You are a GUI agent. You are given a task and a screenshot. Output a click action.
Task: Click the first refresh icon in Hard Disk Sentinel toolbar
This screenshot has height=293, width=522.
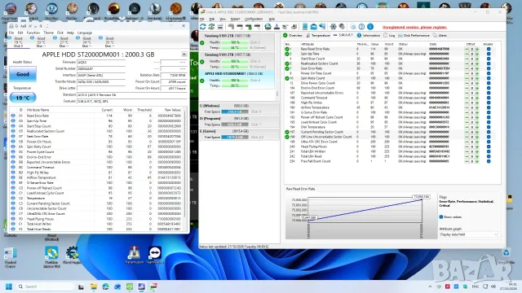(203, 27)
